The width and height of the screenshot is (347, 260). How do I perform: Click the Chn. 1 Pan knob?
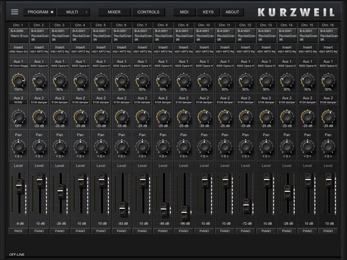[x=19, y=147]
